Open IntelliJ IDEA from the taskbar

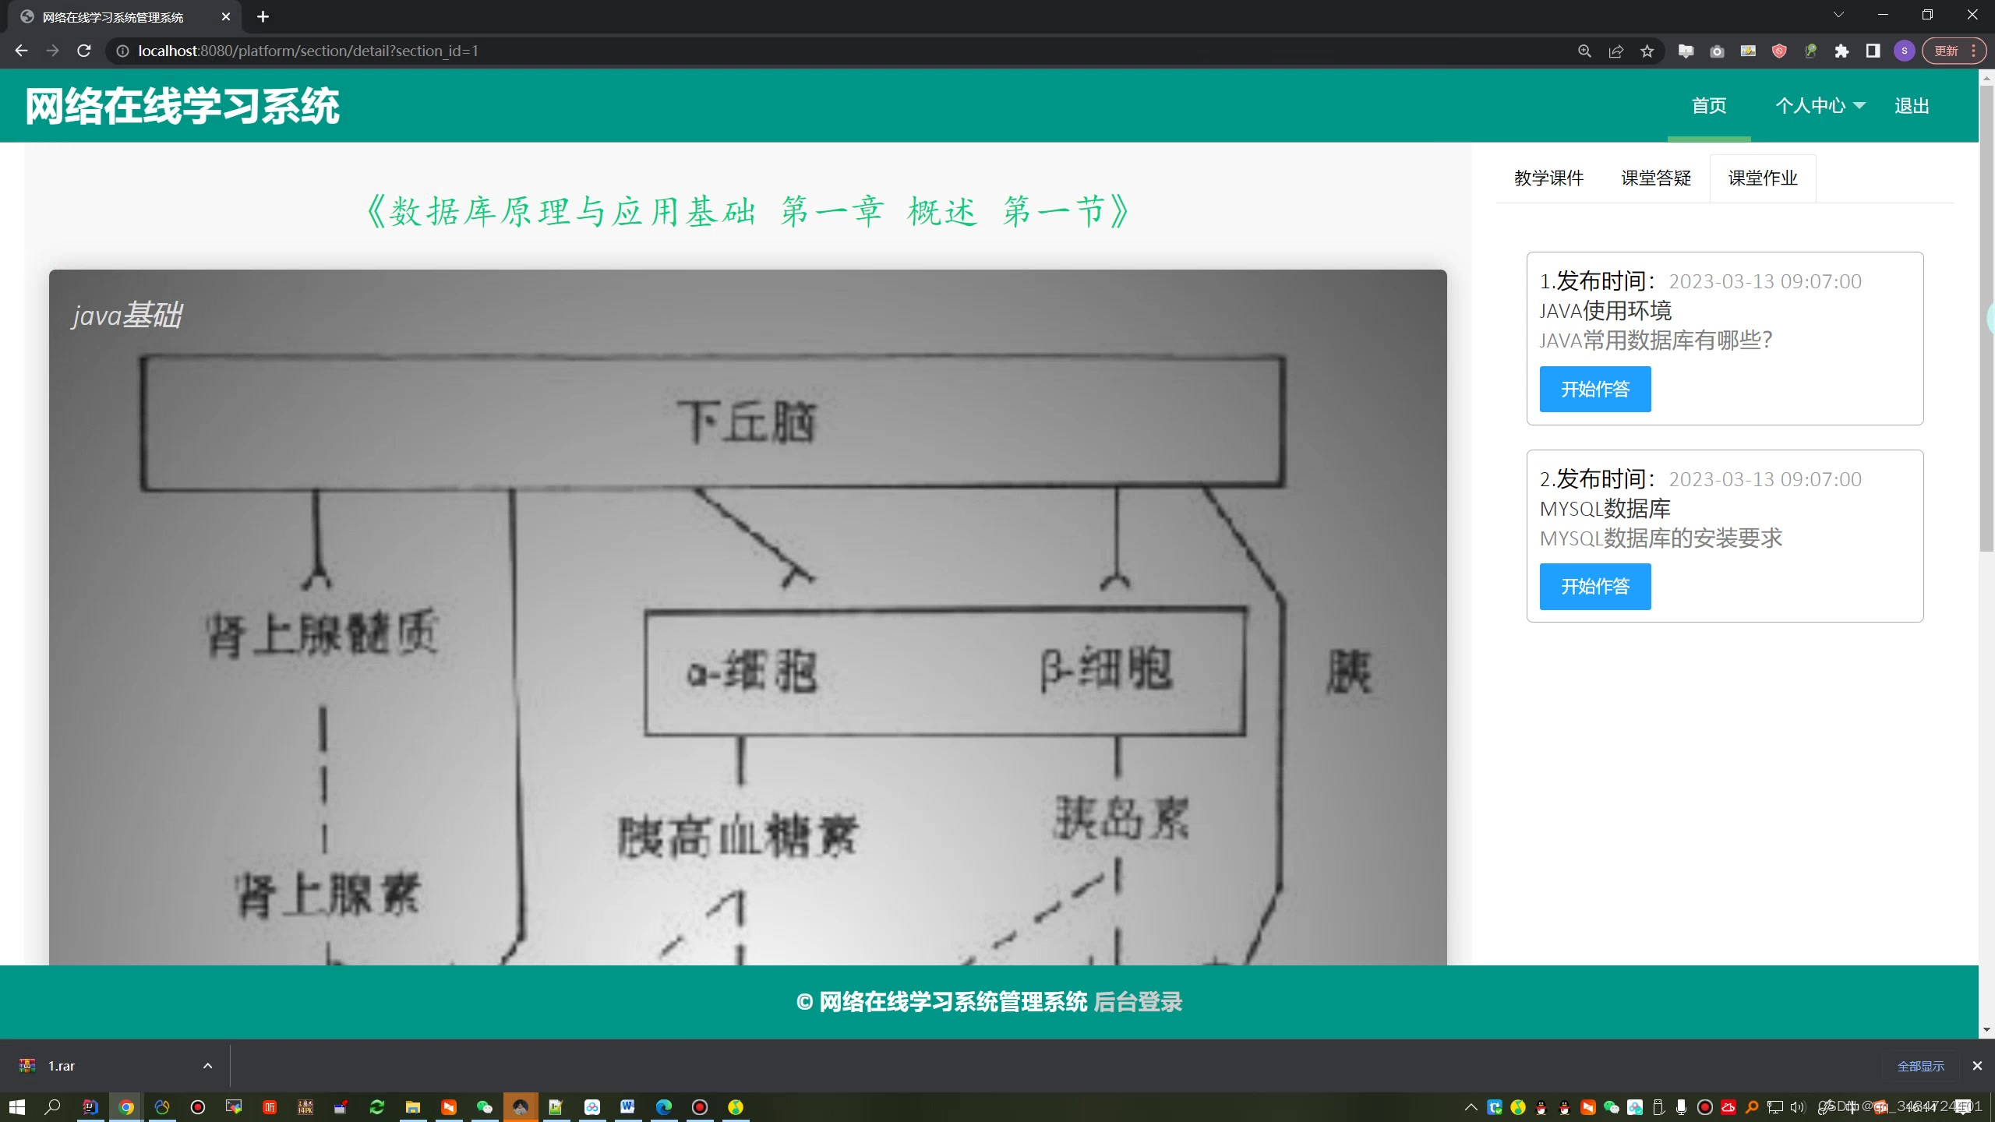click(x=90, y=1106)
